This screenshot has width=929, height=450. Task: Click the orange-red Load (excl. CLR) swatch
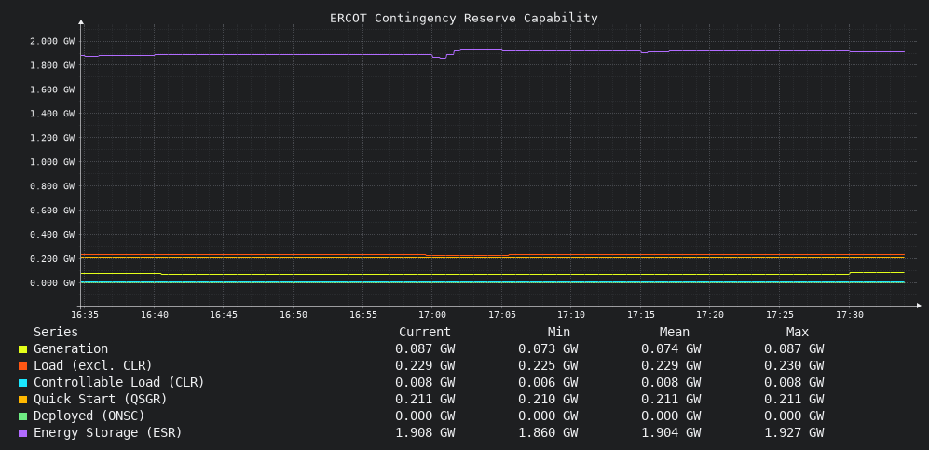(x=22, y=366)
